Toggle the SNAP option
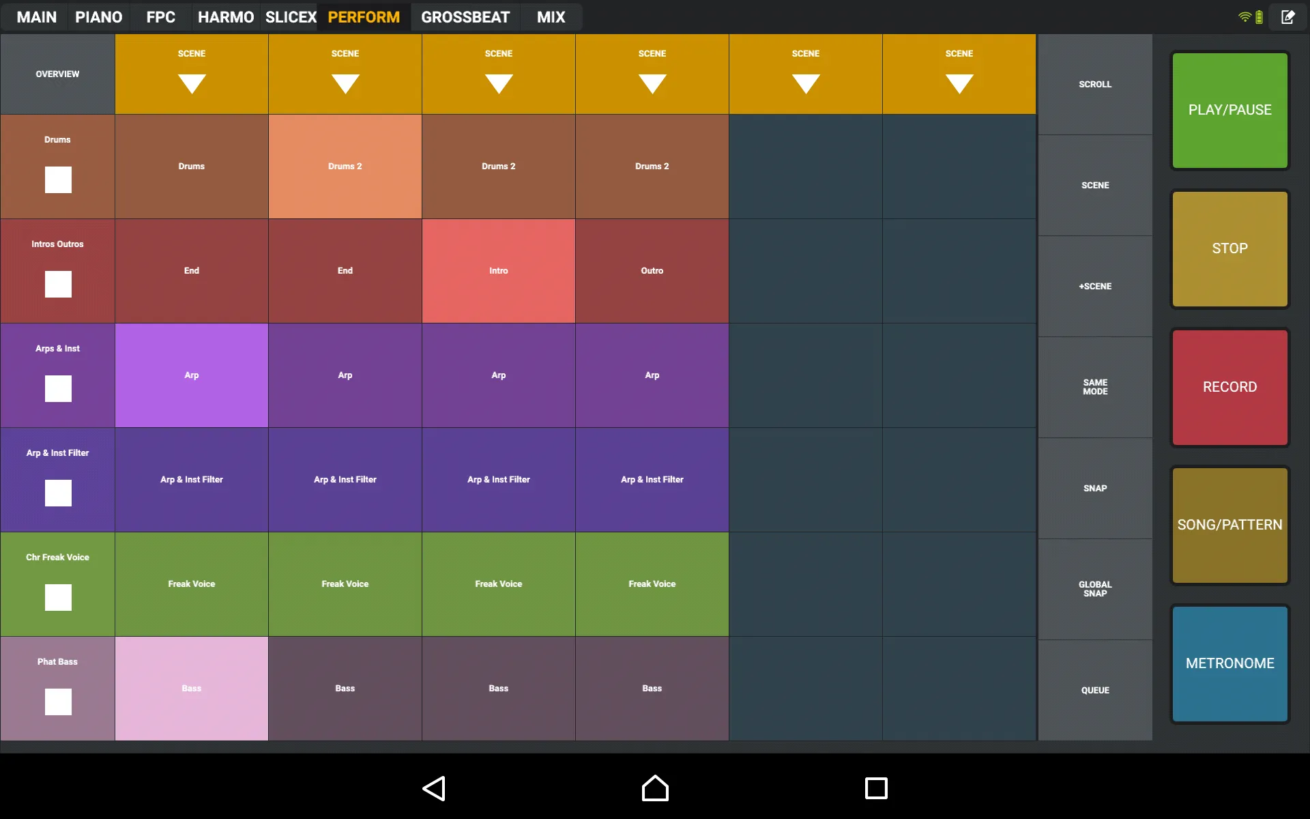This screenshot has width=1310, height=819. click(1094, 488)
